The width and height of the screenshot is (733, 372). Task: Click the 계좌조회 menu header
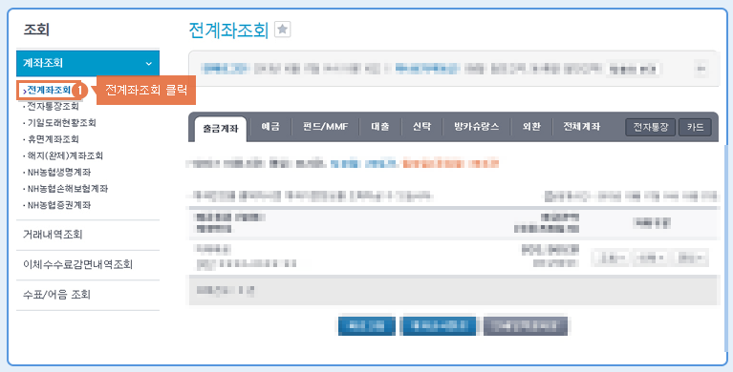point(88,64)
